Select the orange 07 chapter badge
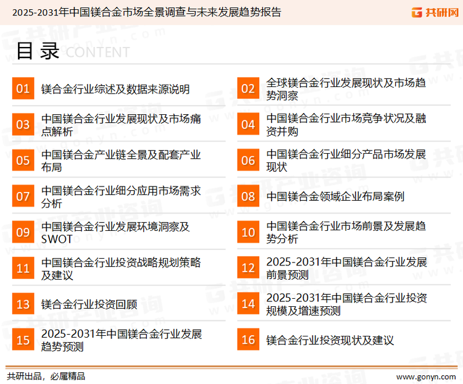This screenshot has height=384, width=463. point(23,196)
